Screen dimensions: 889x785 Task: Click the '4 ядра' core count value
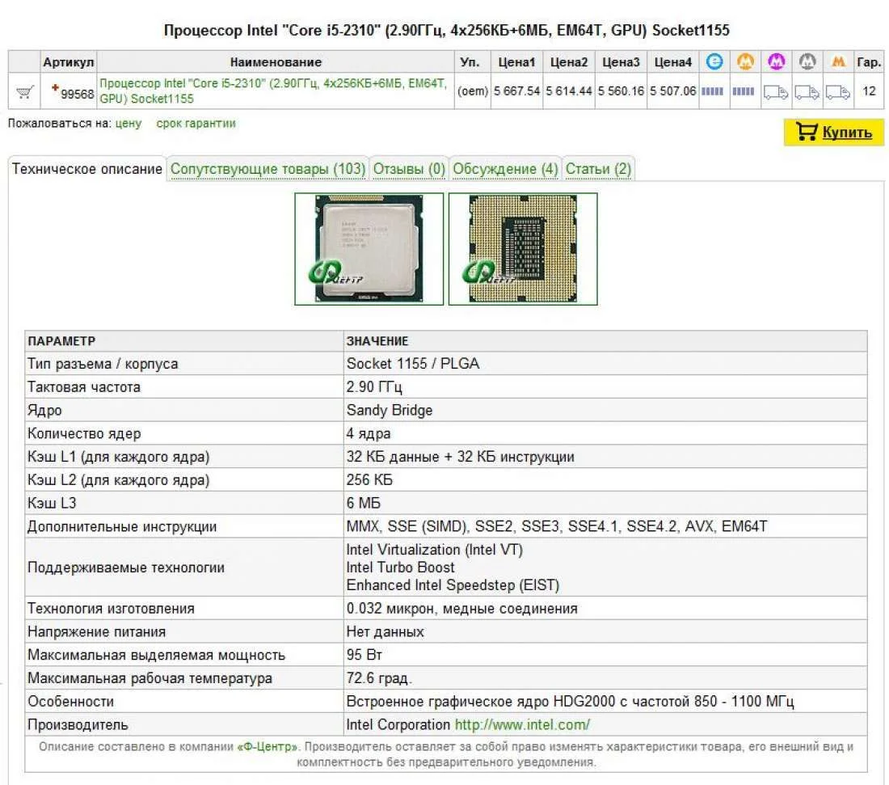pyautogui.click(x=369, y=433)
